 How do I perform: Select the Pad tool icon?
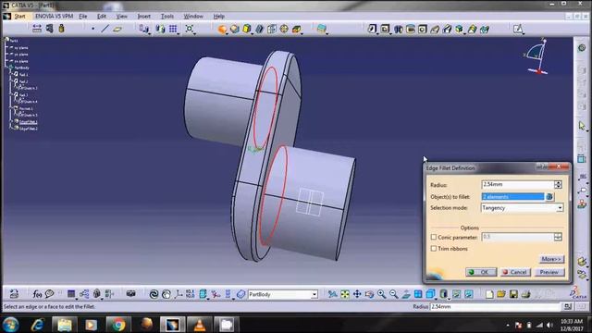pyautogui.click(x=372, y=29)
